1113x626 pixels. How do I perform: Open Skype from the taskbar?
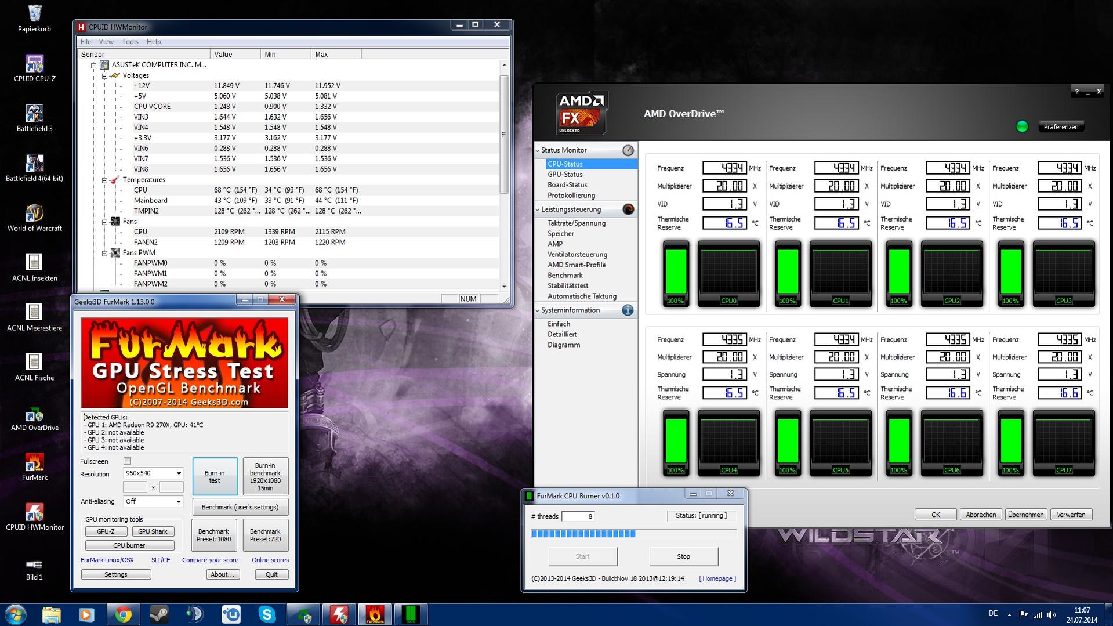coord(267,614)
